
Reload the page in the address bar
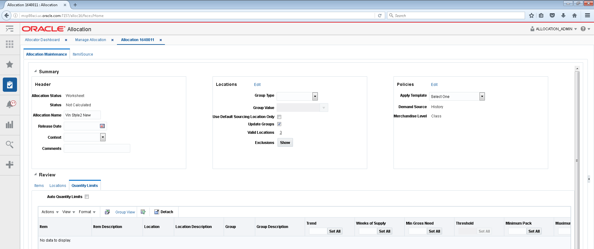[x=380, y=15]
